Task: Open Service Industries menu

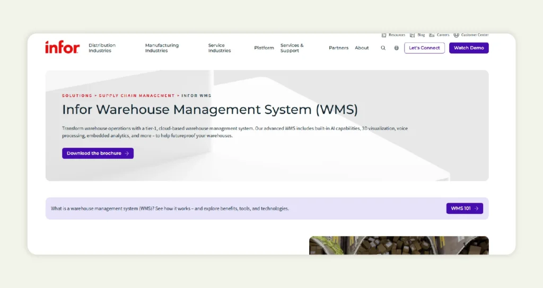Action: pos(219,48)
